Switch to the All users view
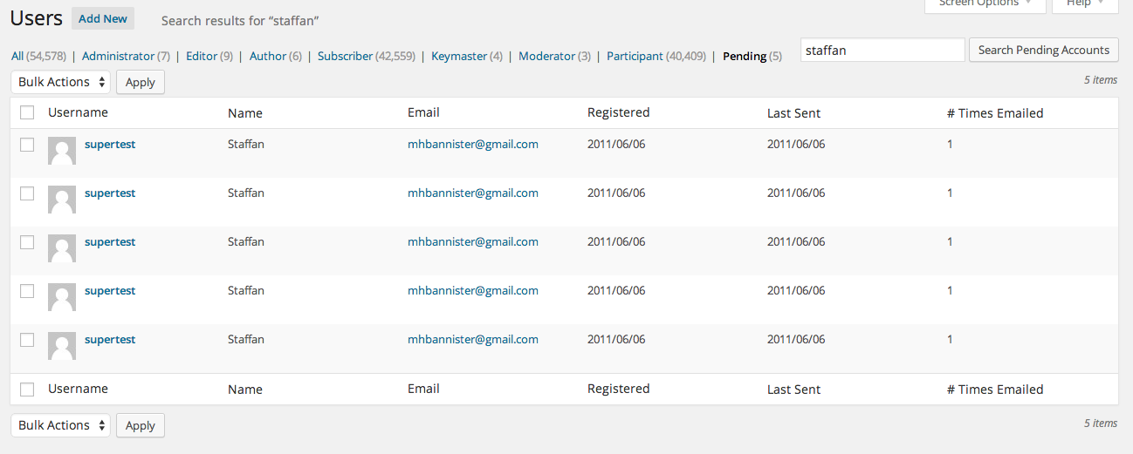This screenshot has height=454, width=1133. coord(17,56)
